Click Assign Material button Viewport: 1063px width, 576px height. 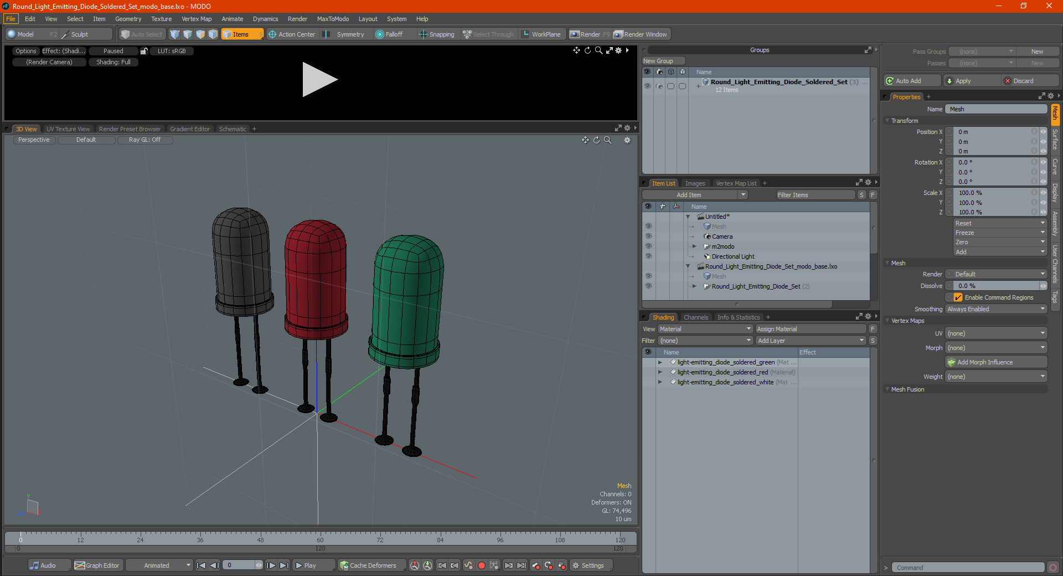tap(811, 329)
